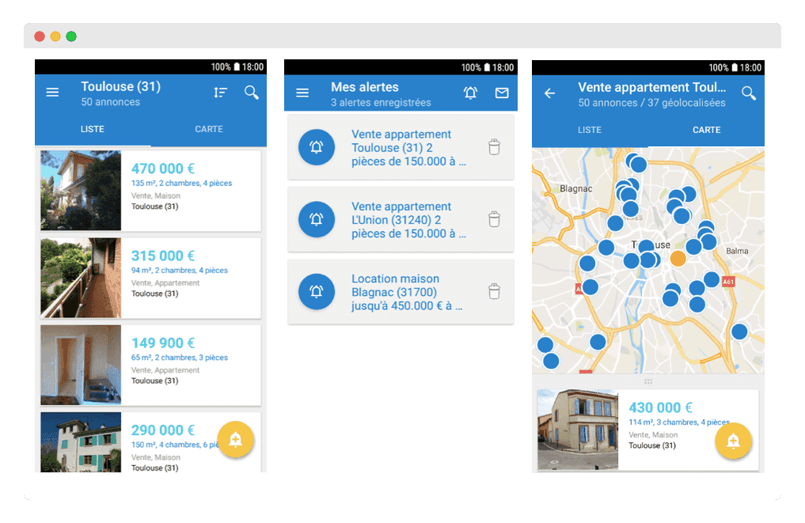Tap the 430 000 € property thumbnail photo
The image size is (805, 523).
pos(577,430)
